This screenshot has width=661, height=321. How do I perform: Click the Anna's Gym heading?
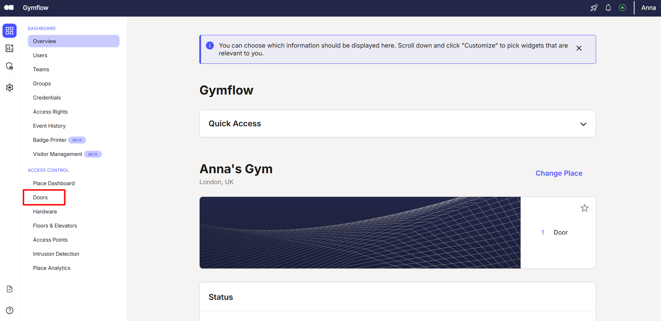click(236, 169)
